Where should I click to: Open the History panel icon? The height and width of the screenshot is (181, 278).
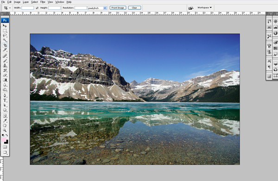click(269, 21)
